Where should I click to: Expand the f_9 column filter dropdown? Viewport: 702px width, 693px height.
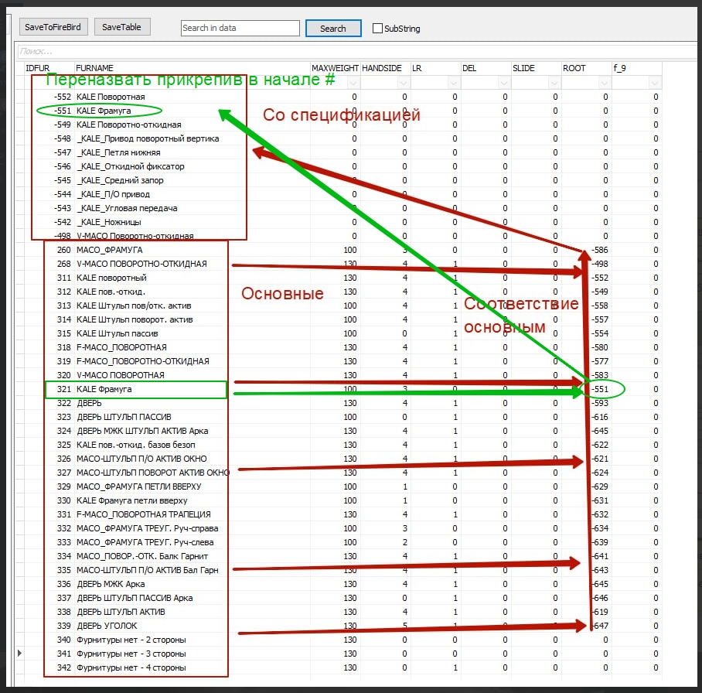click(655, 82)
